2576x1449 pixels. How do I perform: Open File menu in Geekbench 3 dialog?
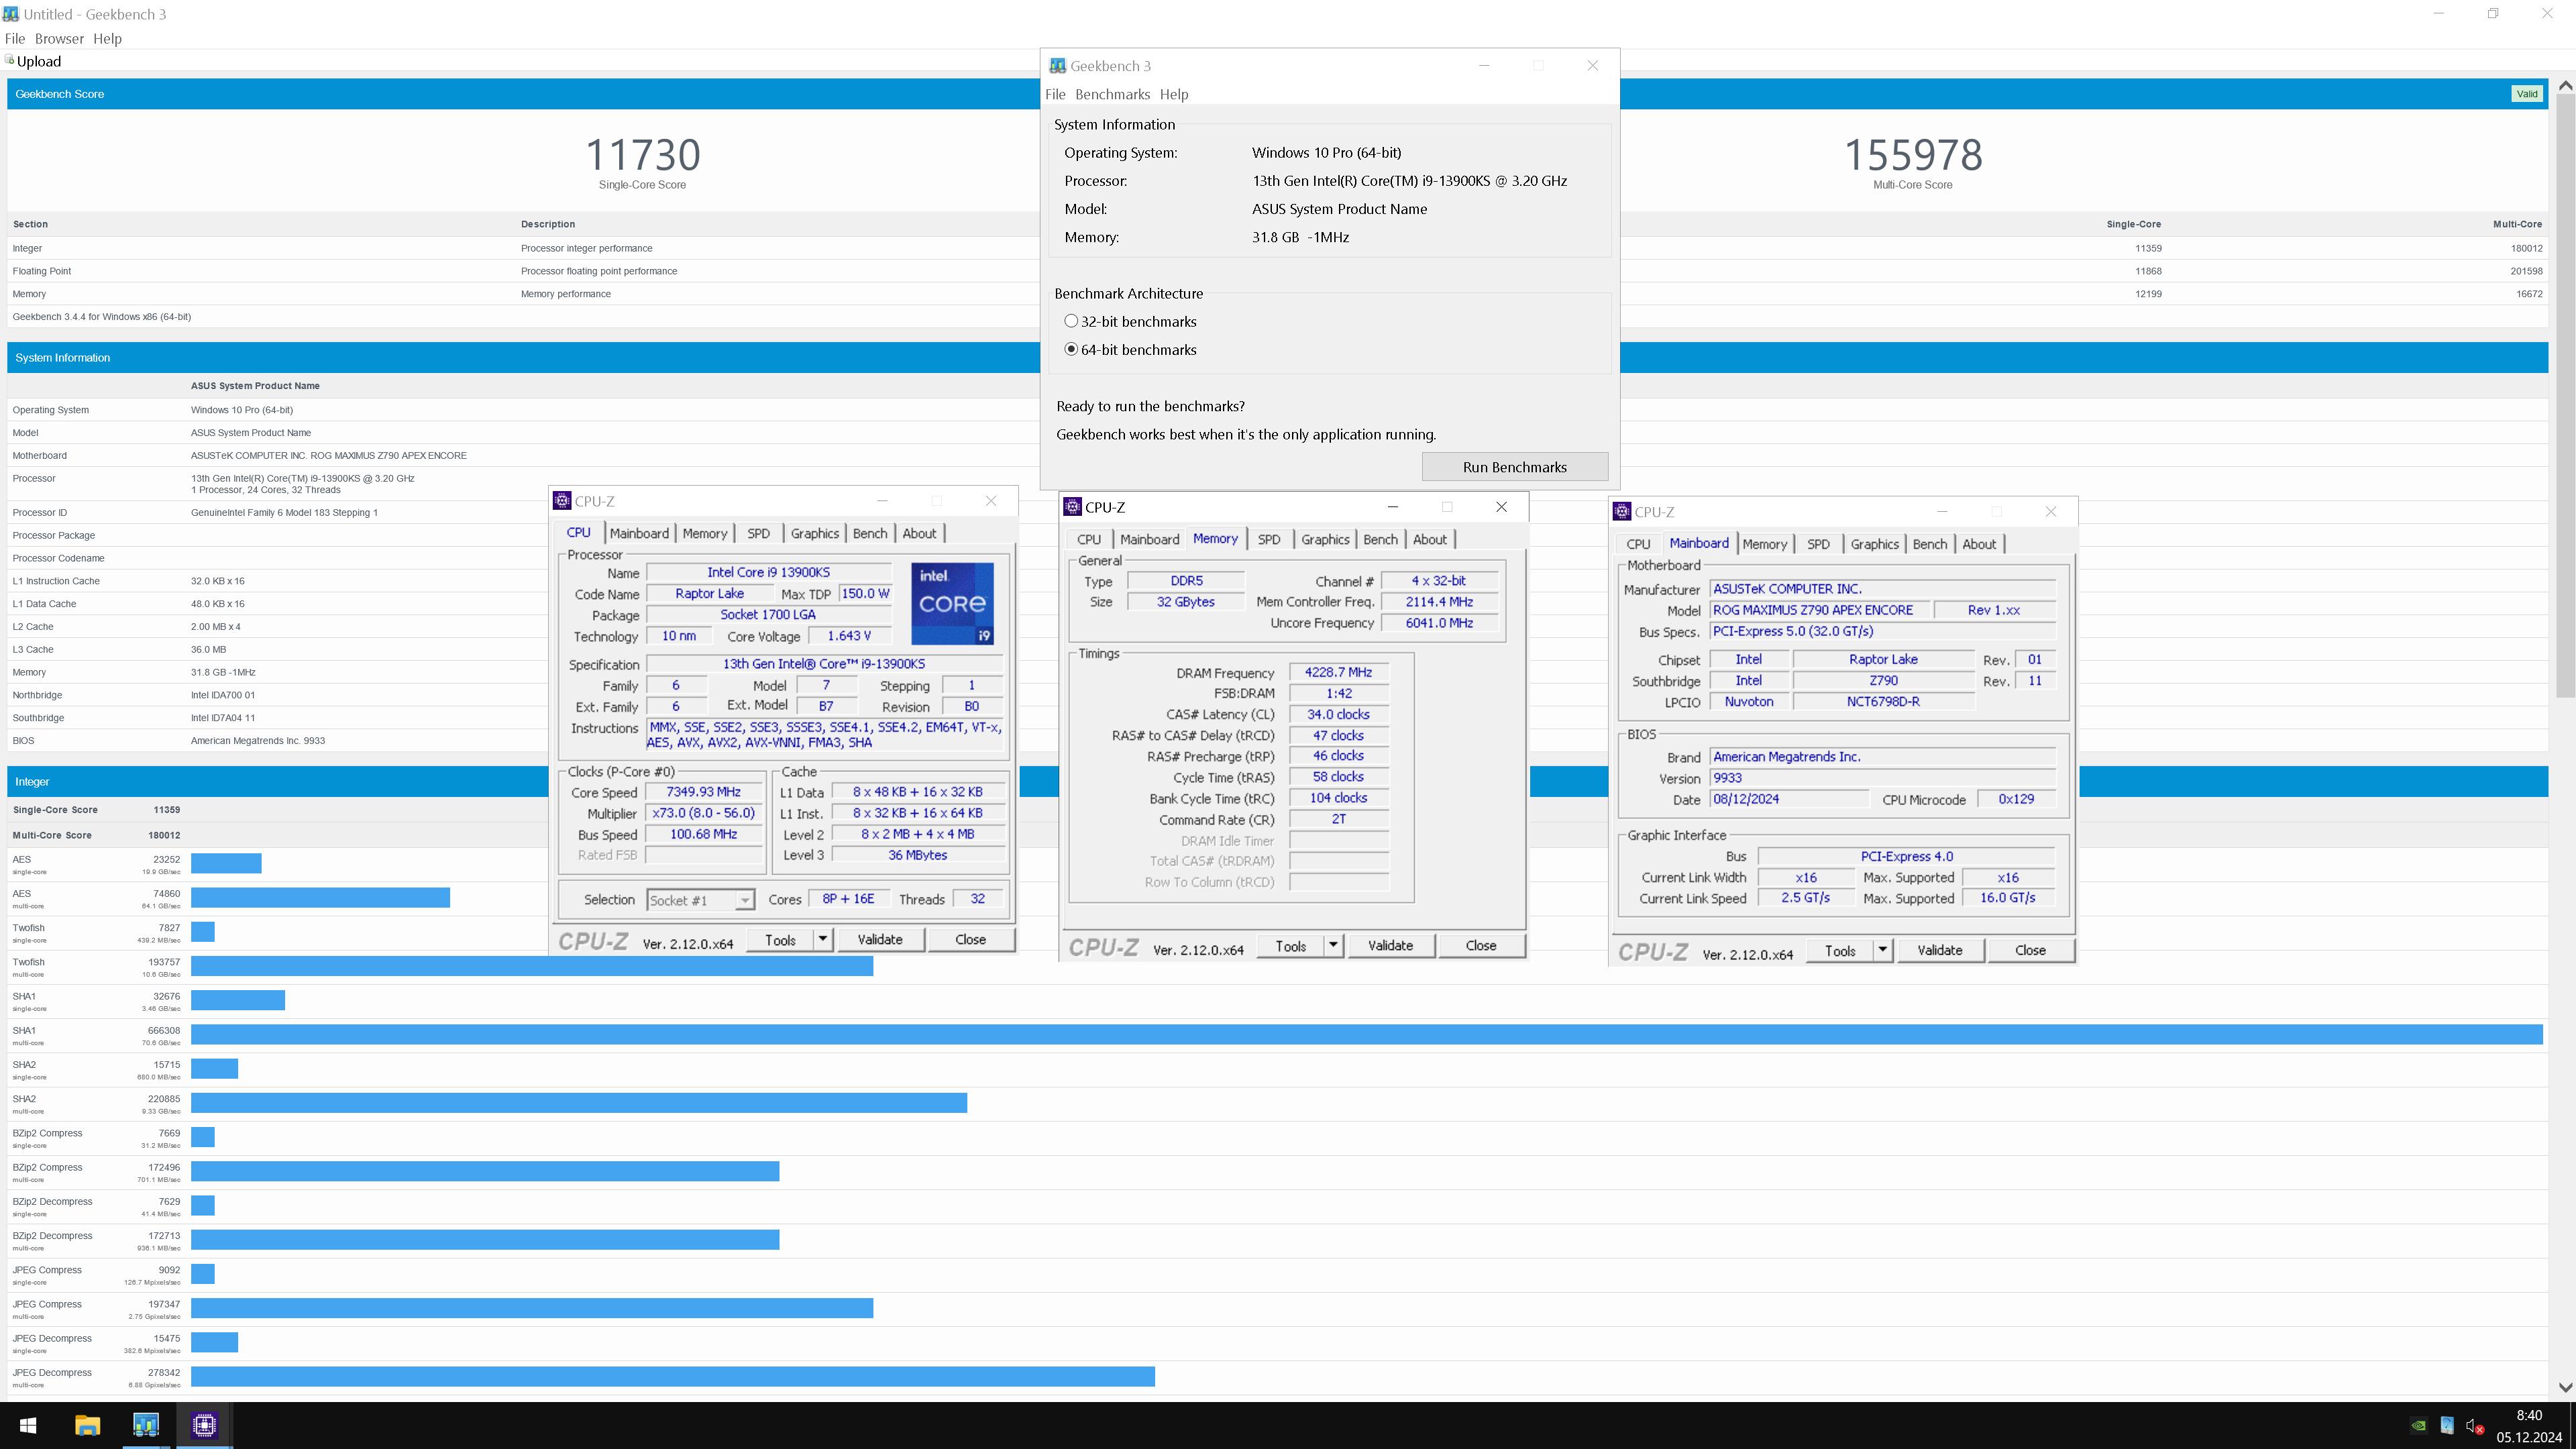click(1055, 94)
